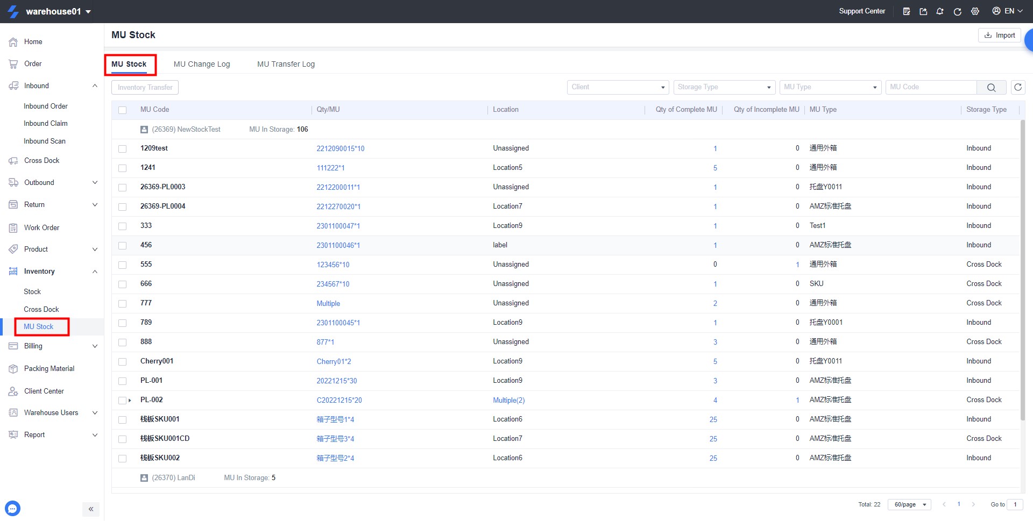The image size is (1033, 521).
Task: Click the Go to page number input
Action: pyautogui.click(x=1016, y=504)
